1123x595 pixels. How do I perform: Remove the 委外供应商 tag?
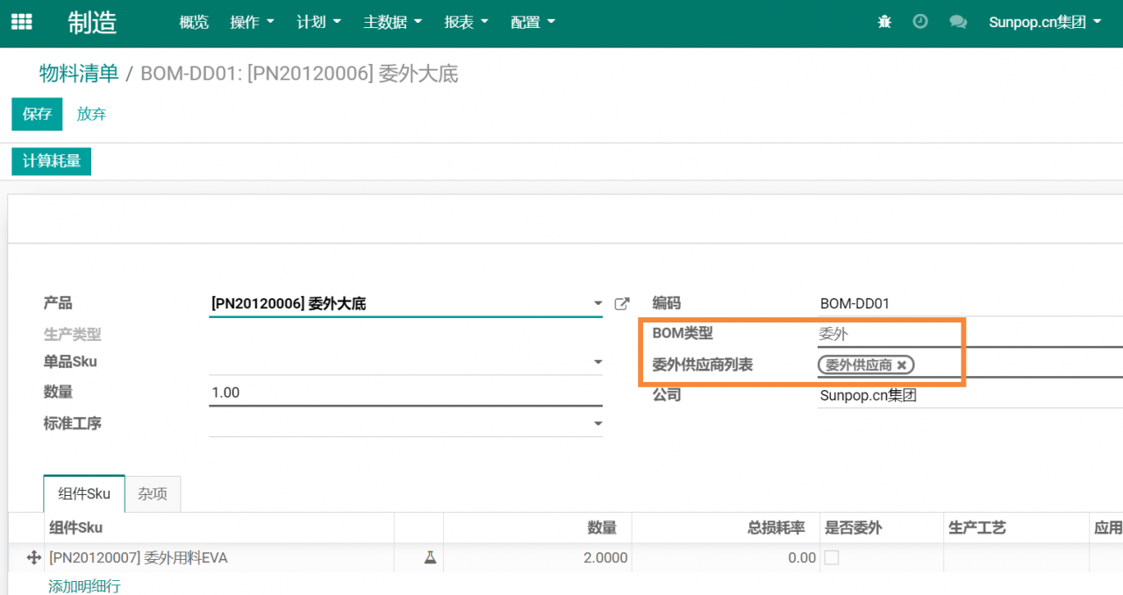pos(902,365)
